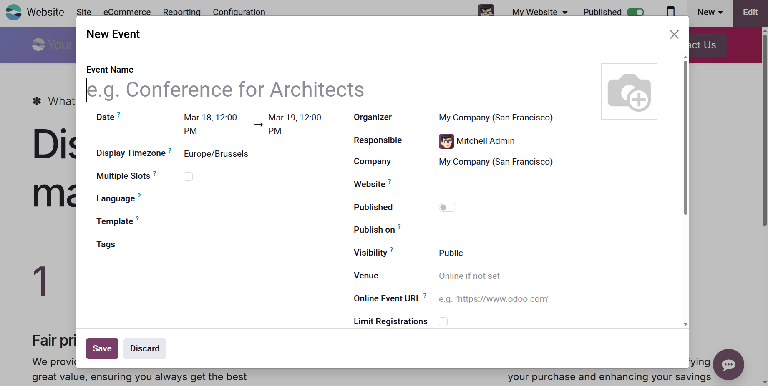This screenshot has width=768, height=386.
Task: Open the Visibility dropdown showing Public
Action: coord(451,253)
